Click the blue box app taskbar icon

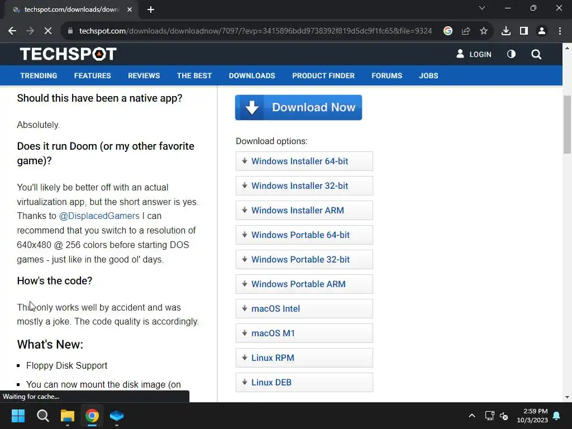(x=117, y=416)
